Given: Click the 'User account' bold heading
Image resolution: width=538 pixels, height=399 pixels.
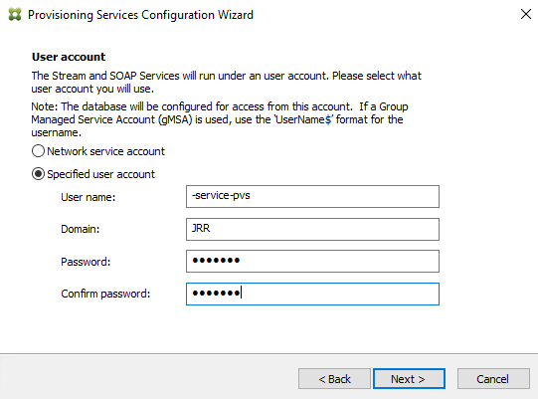Looking at the screenshot, I should click(69, 57).
